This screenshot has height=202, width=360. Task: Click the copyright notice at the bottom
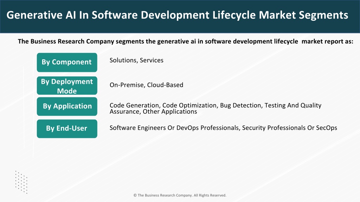tap(180, 195)
